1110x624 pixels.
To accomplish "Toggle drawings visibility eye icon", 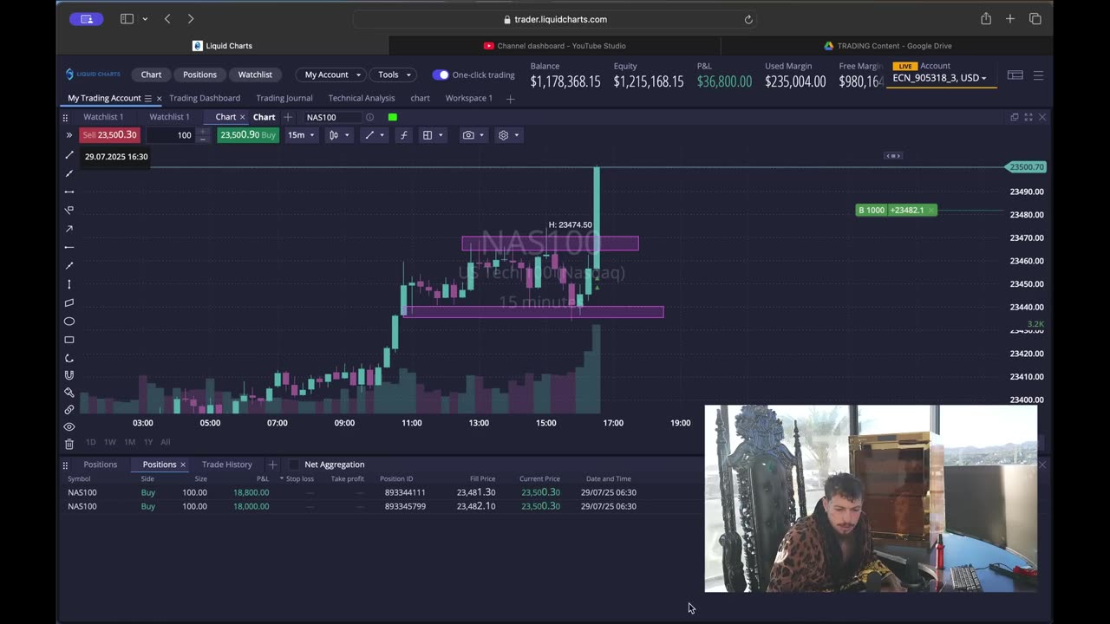I will tap(69, 426).
